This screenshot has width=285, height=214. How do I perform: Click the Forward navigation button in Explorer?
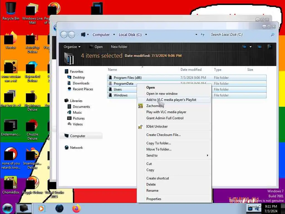[x=72, y=35]
